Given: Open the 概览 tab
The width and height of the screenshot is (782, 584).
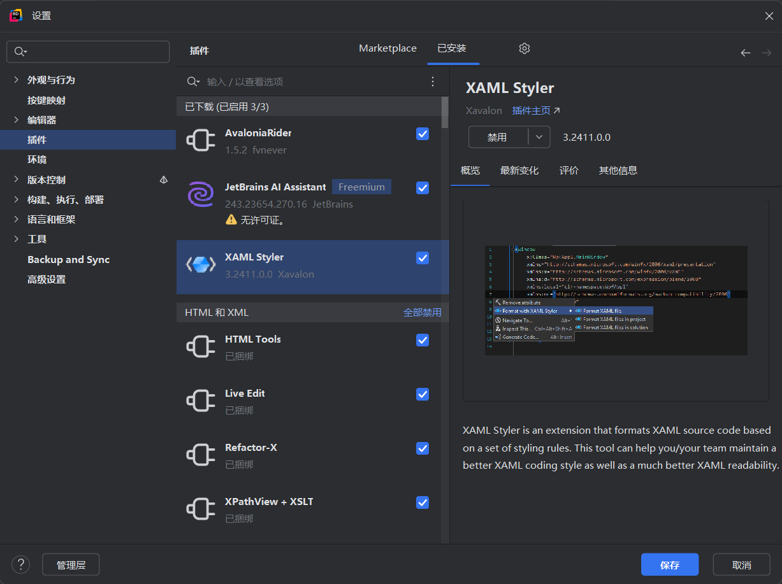Looking at the screenshot, I should coord(470,171).
